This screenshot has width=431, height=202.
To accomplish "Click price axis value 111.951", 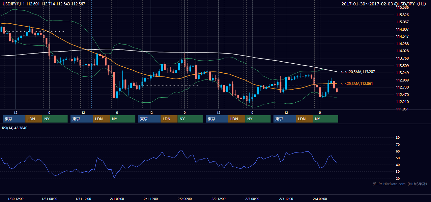I will (403, 109).
